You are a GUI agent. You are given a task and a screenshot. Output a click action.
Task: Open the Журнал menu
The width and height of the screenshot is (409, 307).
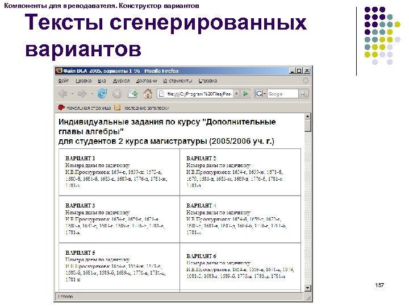[121, 81]
